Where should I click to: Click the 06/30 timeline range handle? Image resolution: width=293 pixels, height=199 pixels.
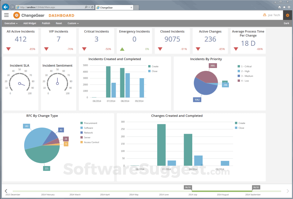[x=188, y=187]
